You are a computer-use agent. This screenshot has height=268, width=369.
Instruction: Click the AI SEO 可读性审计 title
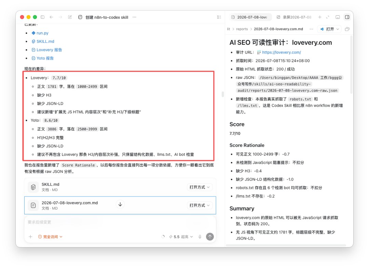coord(281,43)
